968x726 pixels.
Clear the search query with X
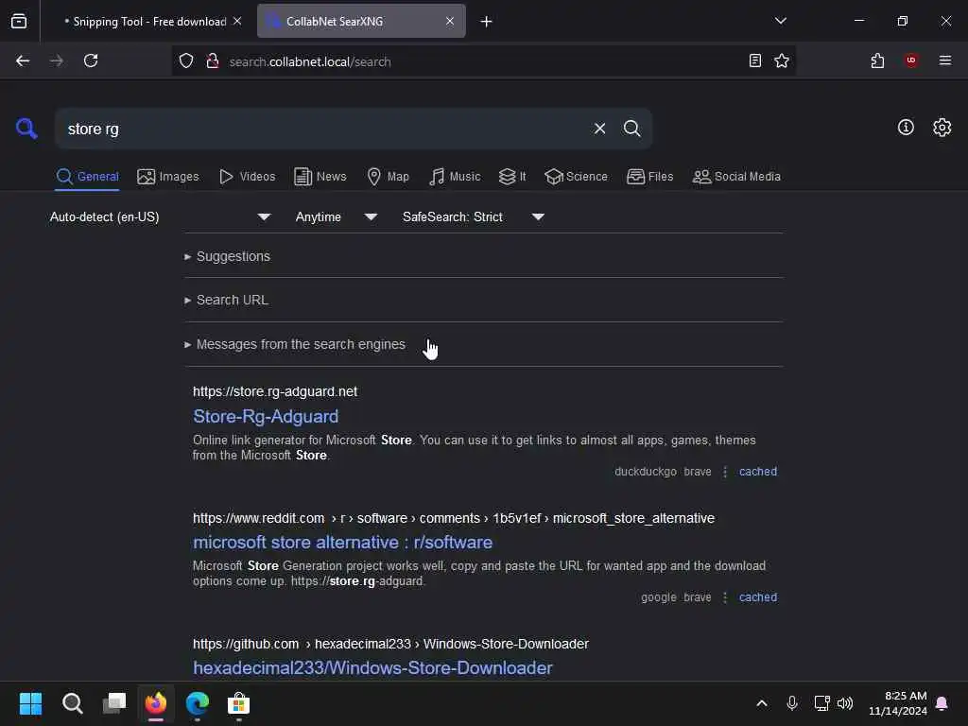(x=599, y=129)
